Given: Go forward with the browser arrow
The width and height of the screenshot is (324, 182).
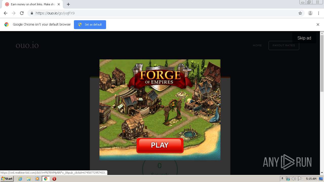Looking at the screenshot, I should click(14, 13).
